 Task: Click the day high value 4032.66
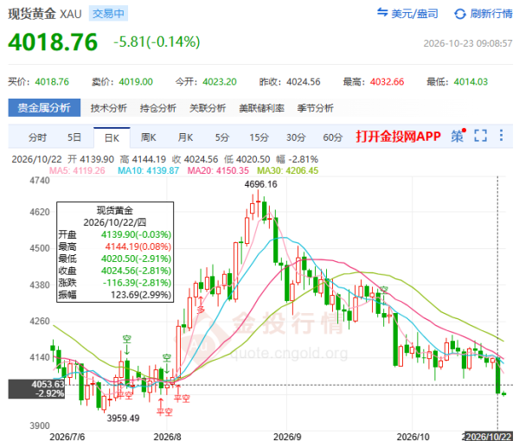tap(387, 82)
